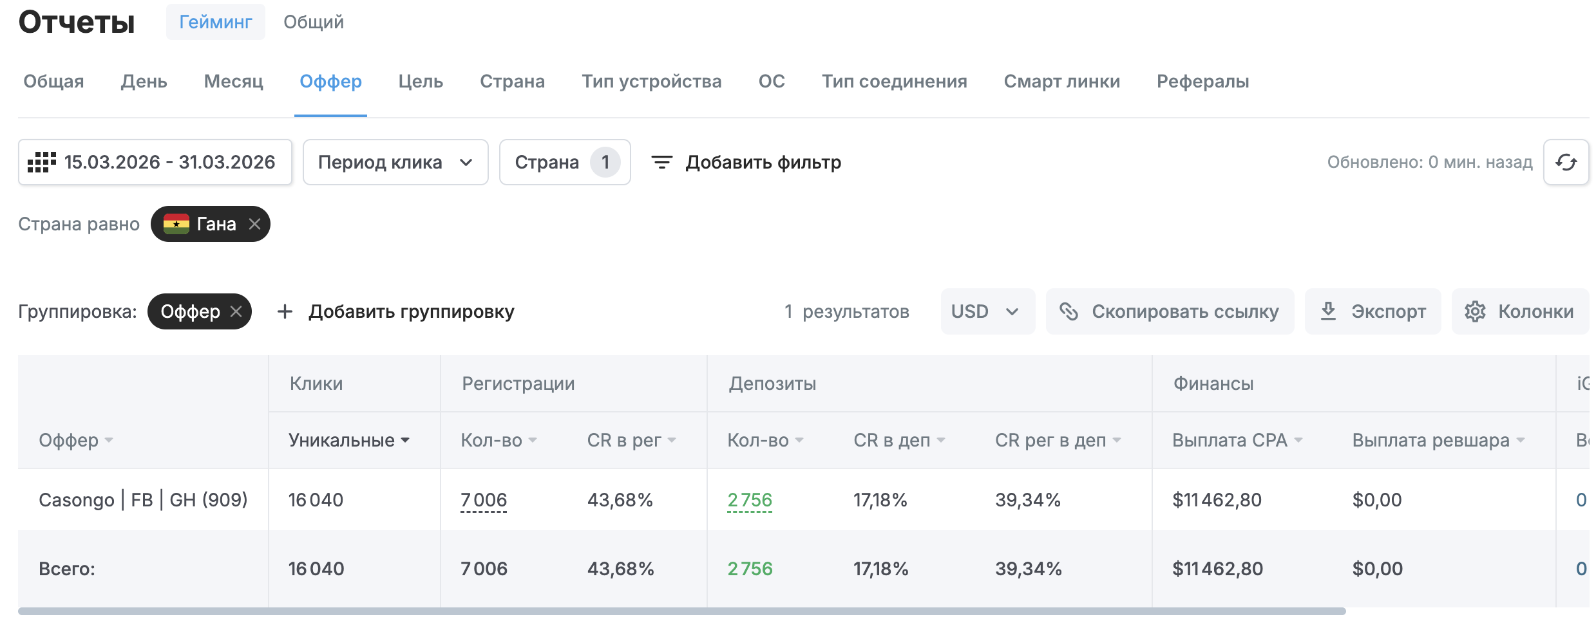Select the Общий reports category
Viewport: 1596px width, 637px height.
pos(314,23)
